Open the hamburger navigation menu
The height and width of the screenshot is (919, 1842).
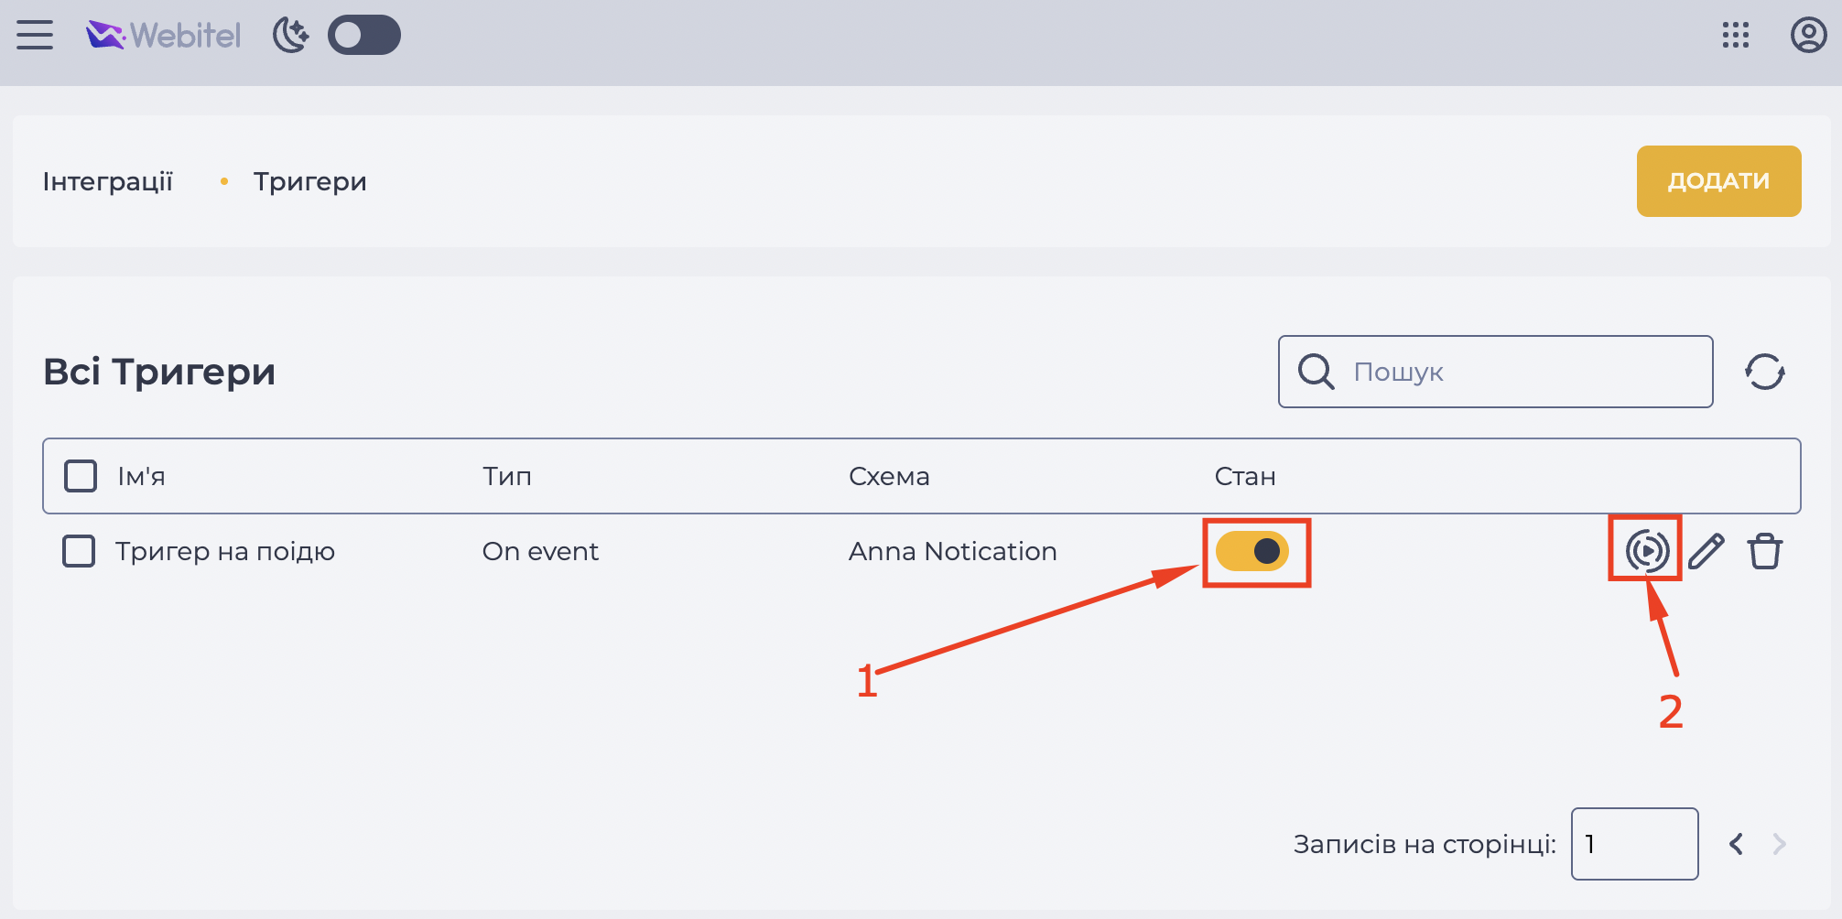pyautogui.click(x=35, y=35)
